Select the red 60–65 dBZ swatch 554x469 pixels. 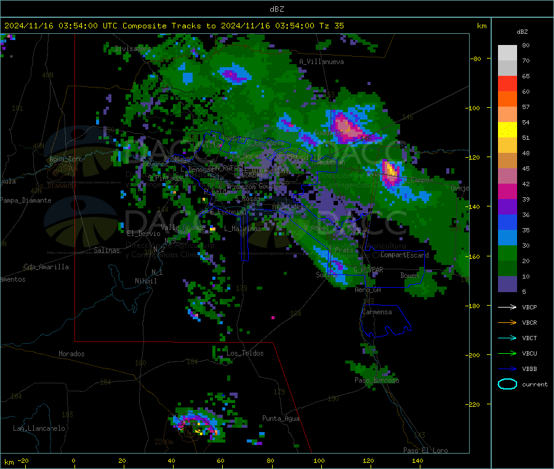[x=507, y=83]
